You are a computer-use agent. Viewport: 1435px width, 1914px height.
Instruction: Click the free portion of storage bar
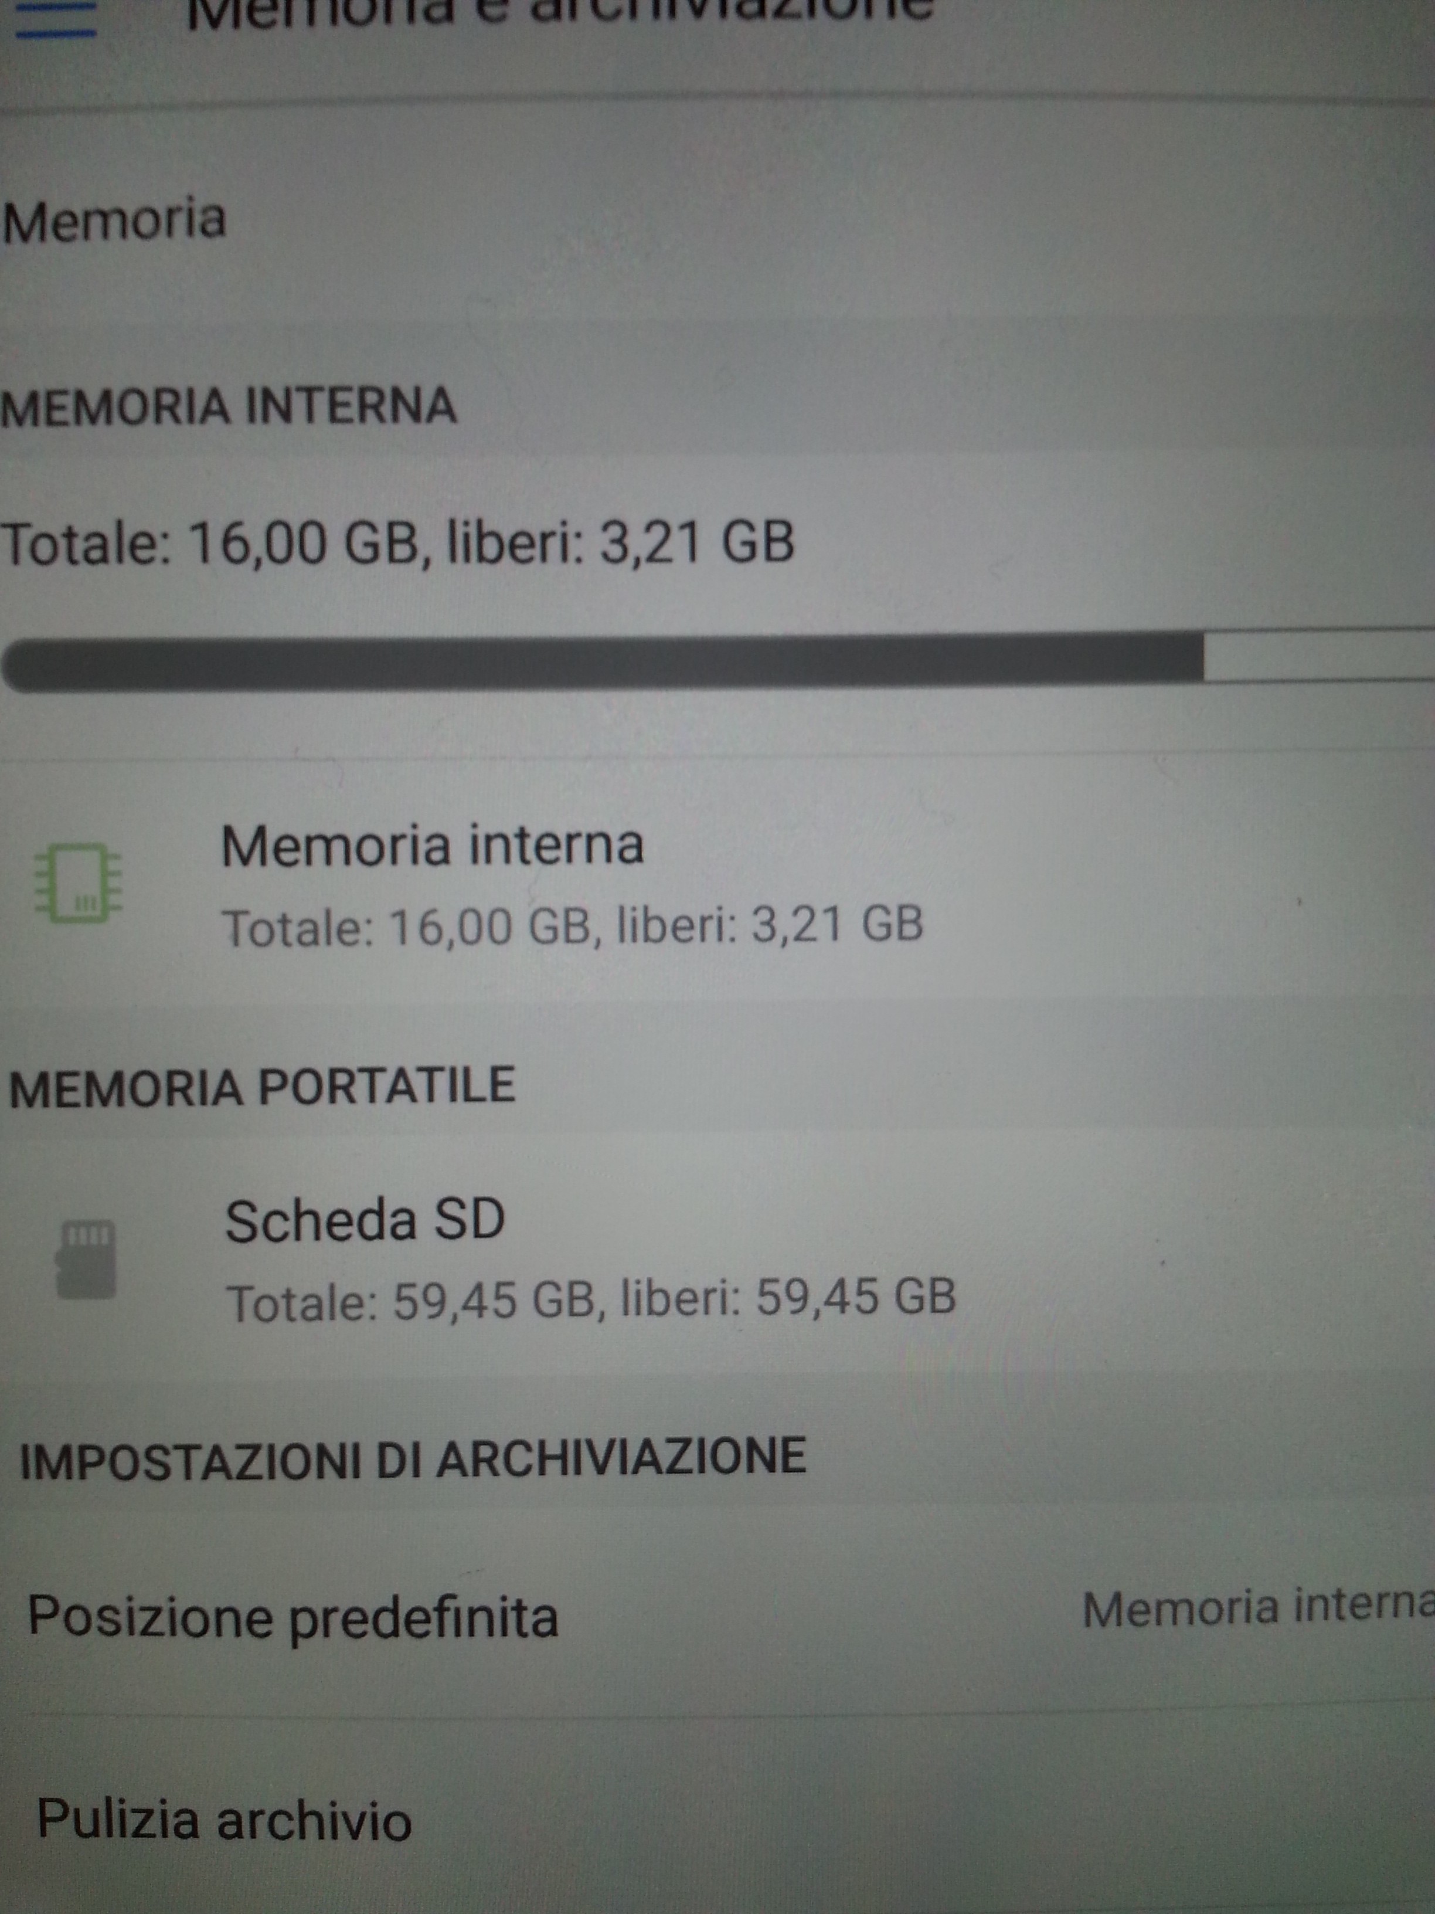click(x=1319, y=657)
